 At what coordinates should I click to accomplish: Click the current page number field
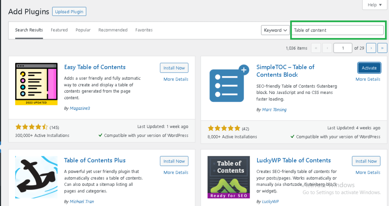[343, 48]
